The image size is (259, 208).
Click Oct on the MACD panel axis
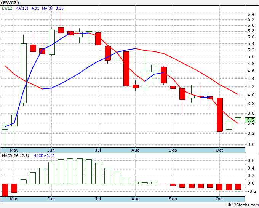[219, 199]
